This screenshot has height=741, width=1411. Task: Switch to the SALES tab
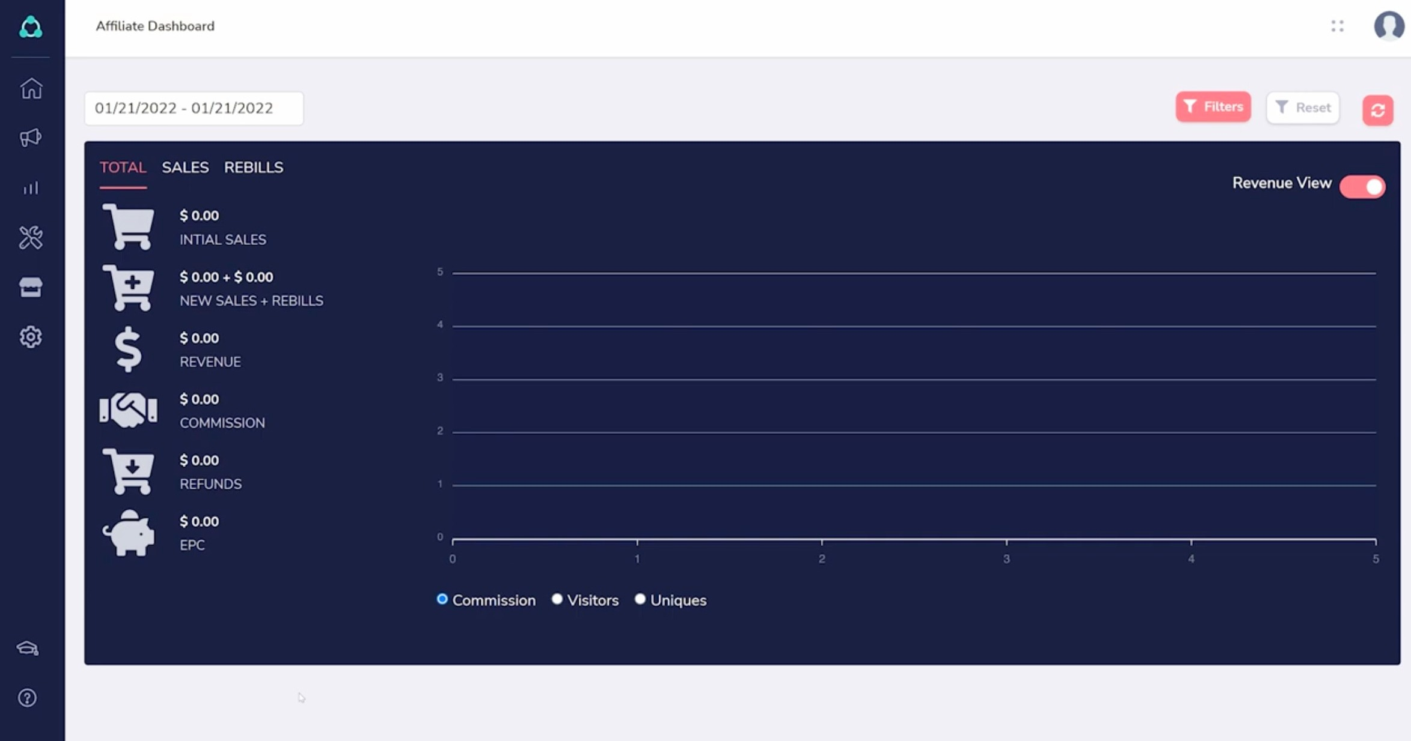click(185, 168)
